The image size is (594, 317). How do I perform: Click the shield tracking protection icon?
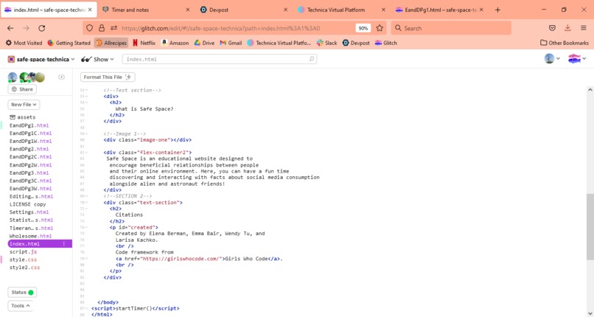(89, 28)
